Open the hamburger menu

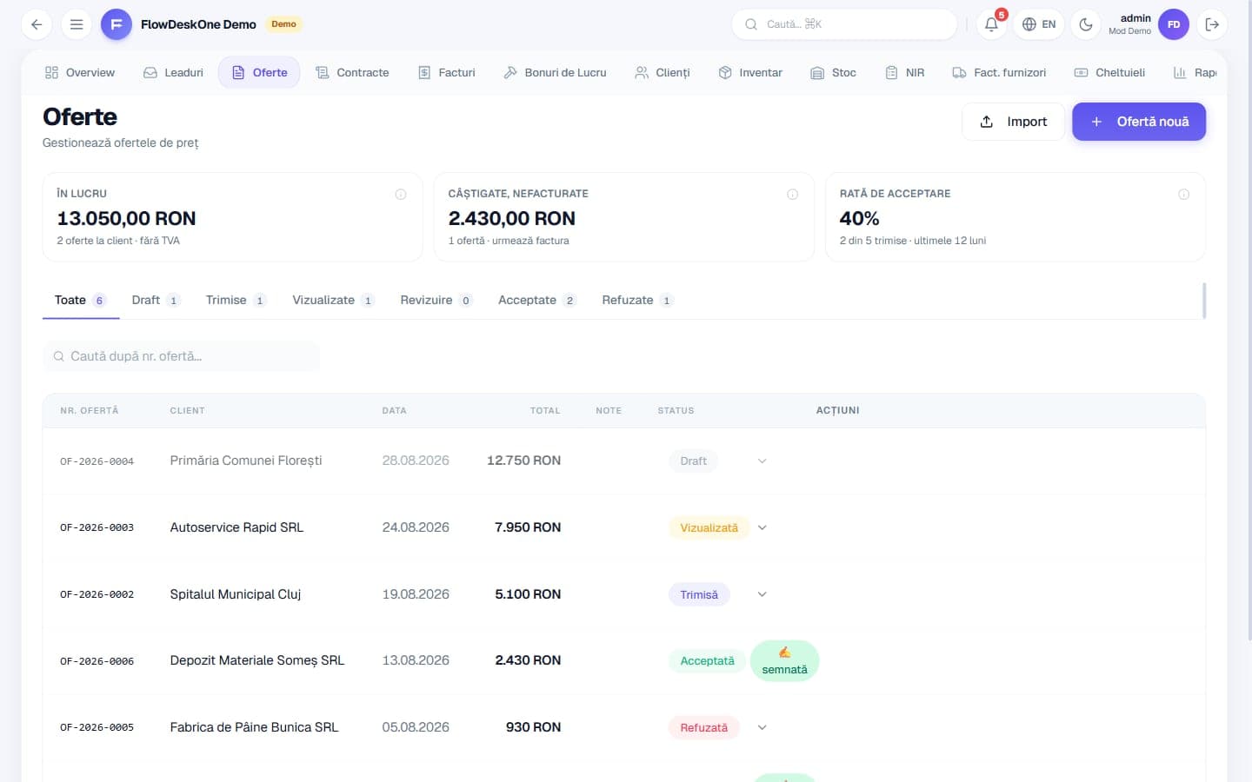click(x=77, y=24)
